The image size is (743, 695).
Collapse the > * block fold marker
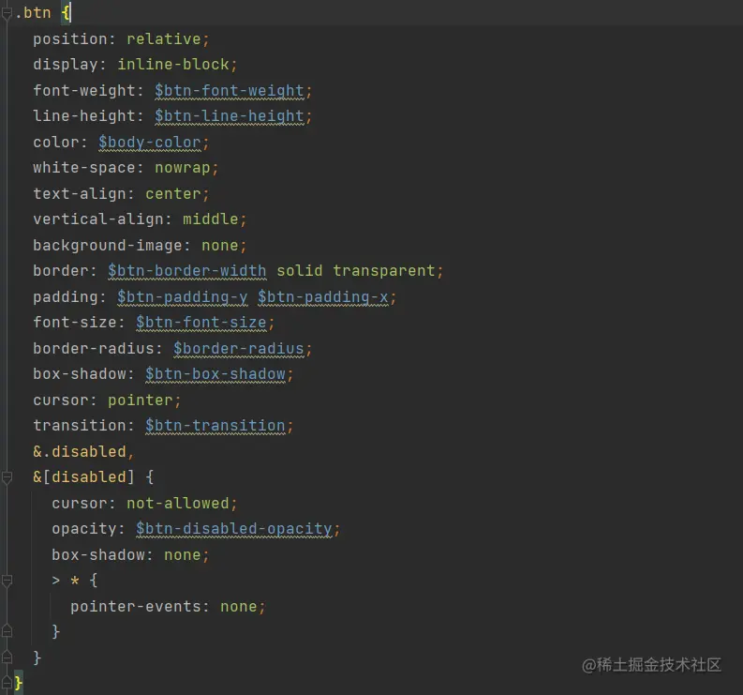point(6,581)
